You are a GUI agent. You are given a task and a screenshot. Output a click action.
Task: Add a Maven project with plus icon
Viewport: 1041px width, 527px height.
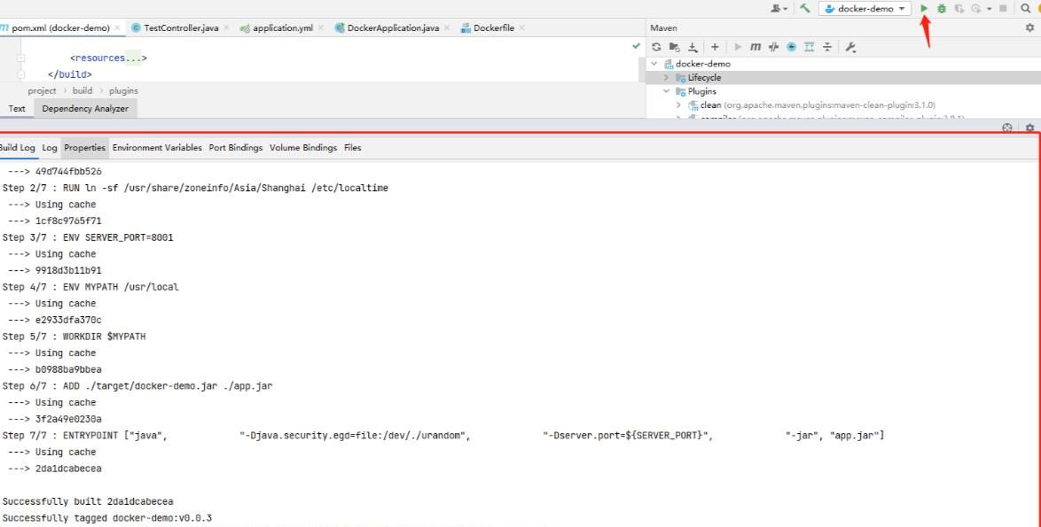(715, 47)
